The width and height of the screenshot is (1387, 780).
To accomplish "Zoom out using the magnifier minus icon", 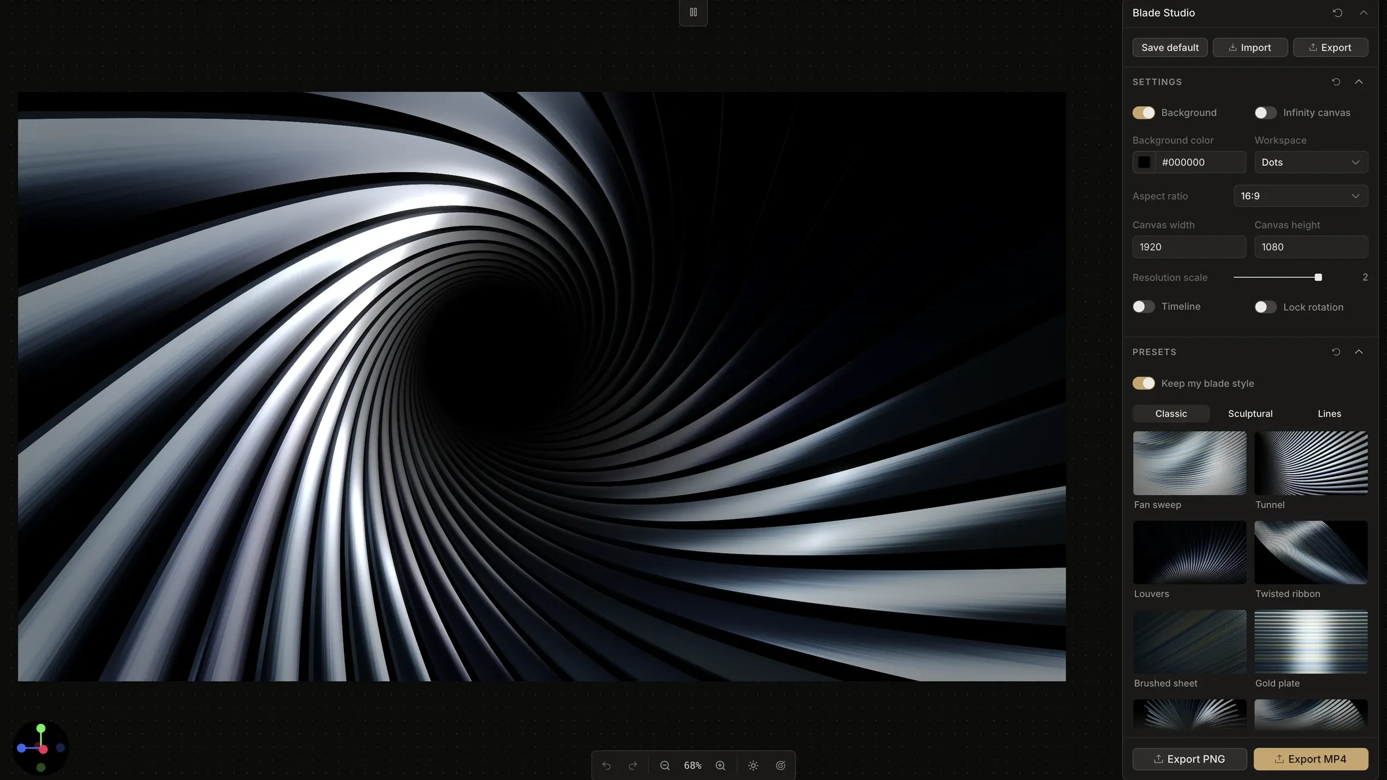I will click(665, 766).
